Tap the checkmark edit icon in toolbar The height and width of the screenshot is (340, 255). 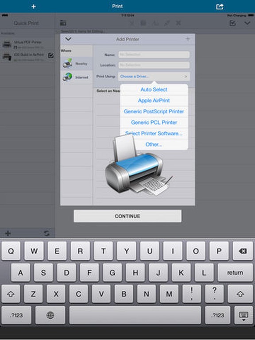[x=233, y=23]
